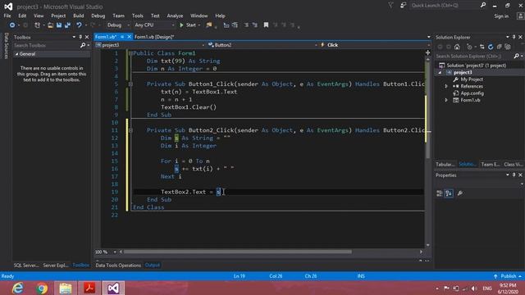Toggle a bookmark on the current line
Image resolution: width=525 pixels, height=295 pixels.
[266, 25]
